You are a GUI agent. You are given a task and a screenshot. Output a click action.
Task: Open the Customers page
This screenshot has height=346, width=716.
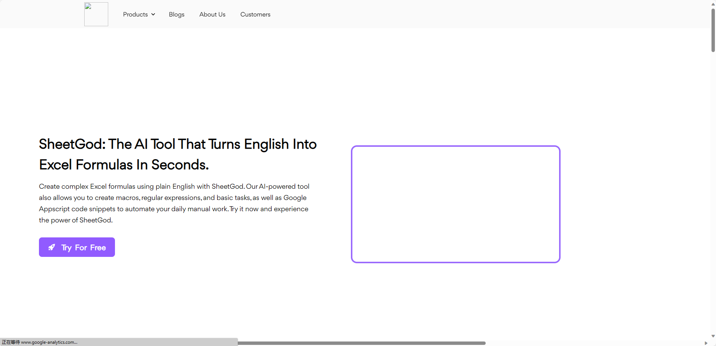(255, 14)
